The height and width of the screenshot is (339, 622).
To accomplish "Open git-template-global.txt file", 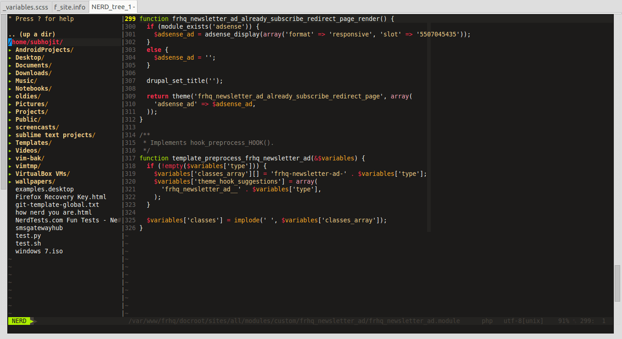I will point(57,205).
